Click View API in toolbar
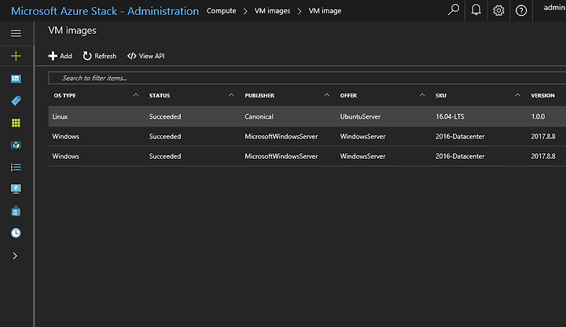 146,56
